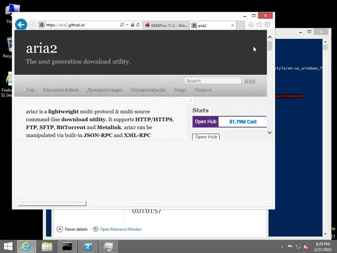Open the Favorites star
The width and height of the screenshot is (337, 253).
(259, 24)
